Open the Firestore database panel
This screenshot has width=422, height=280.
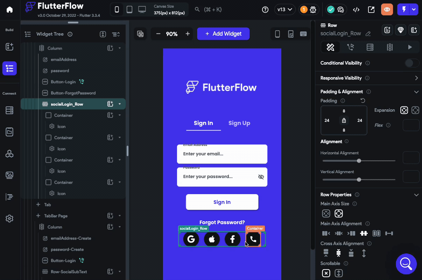9,110
